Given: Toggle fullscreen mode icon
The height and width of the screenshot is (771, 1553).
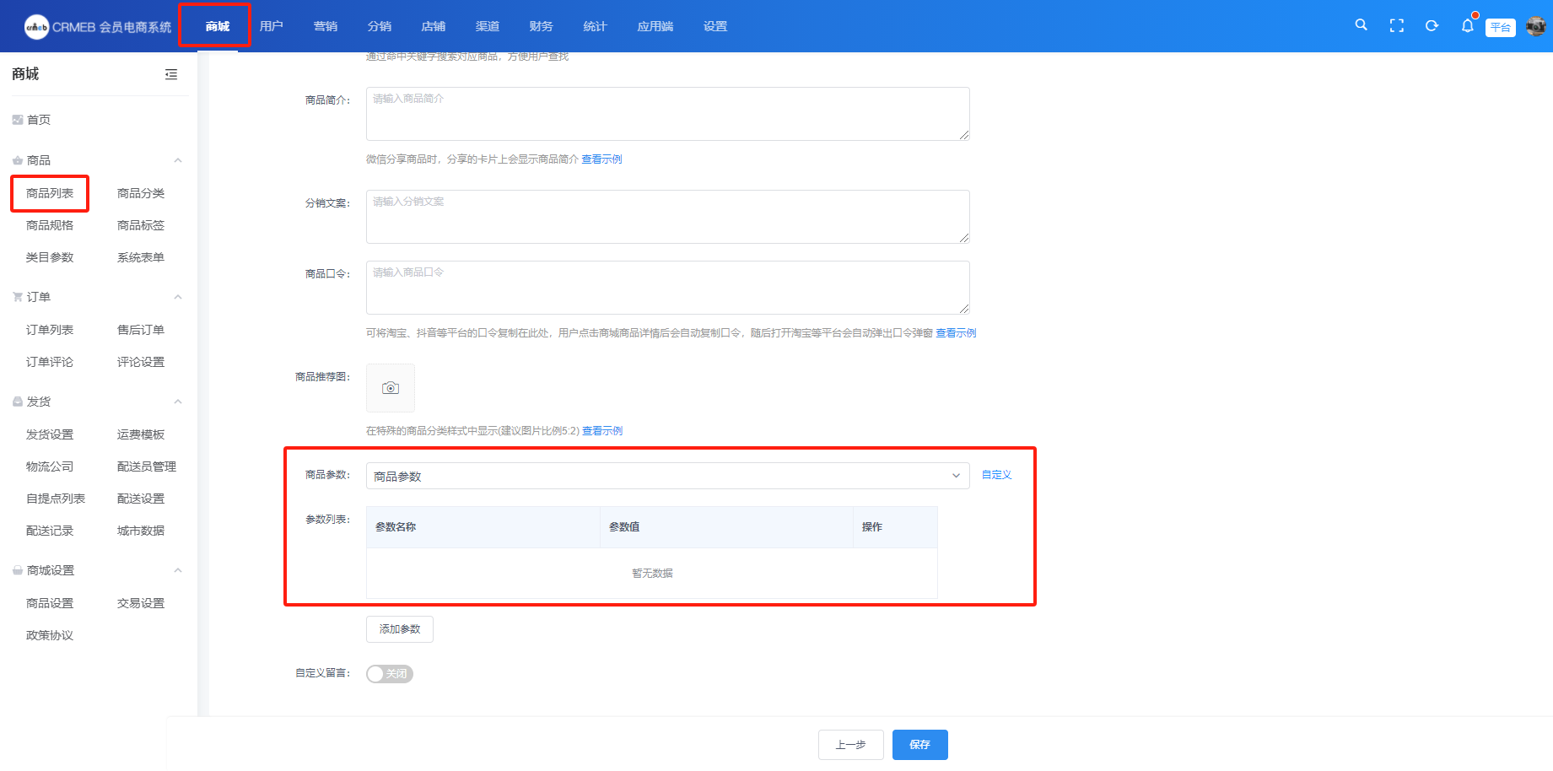Looking at the screenshot, I should click(1396, 26).
